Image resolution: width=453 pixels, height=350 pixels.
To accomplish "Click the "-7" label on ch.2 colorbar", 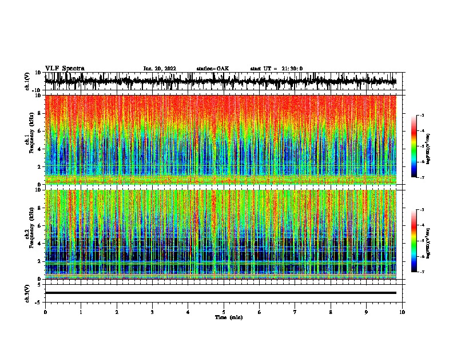I will tap(422, 272).
